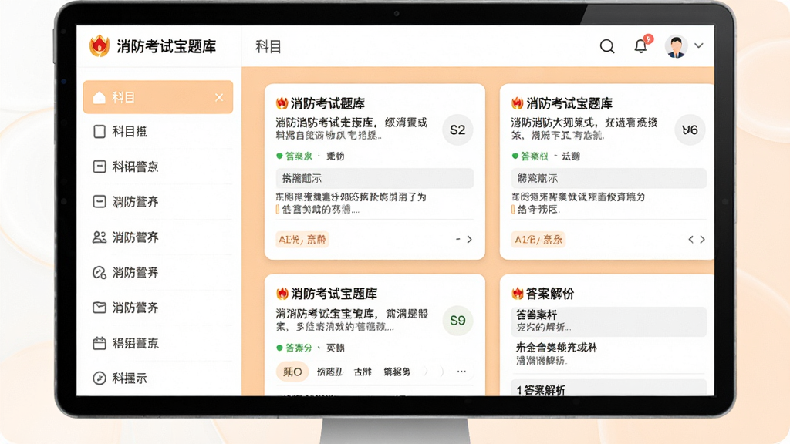Click the green status dot on the S2 card

pos(279,156)
